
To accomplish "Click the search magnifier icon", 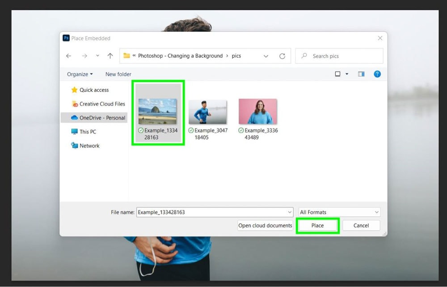I will [304, 56].
